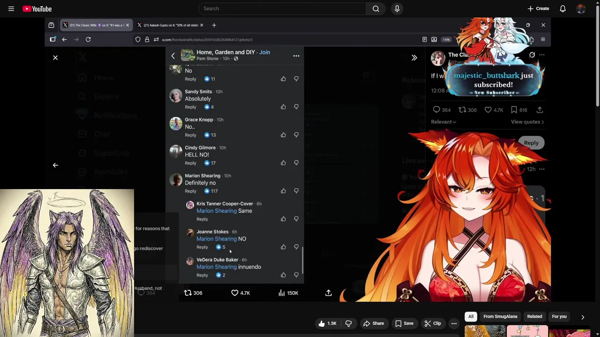Open the Create button
The height and width of the screenshot is (337, 600).
pyautogui.click(x=538, y=8)
